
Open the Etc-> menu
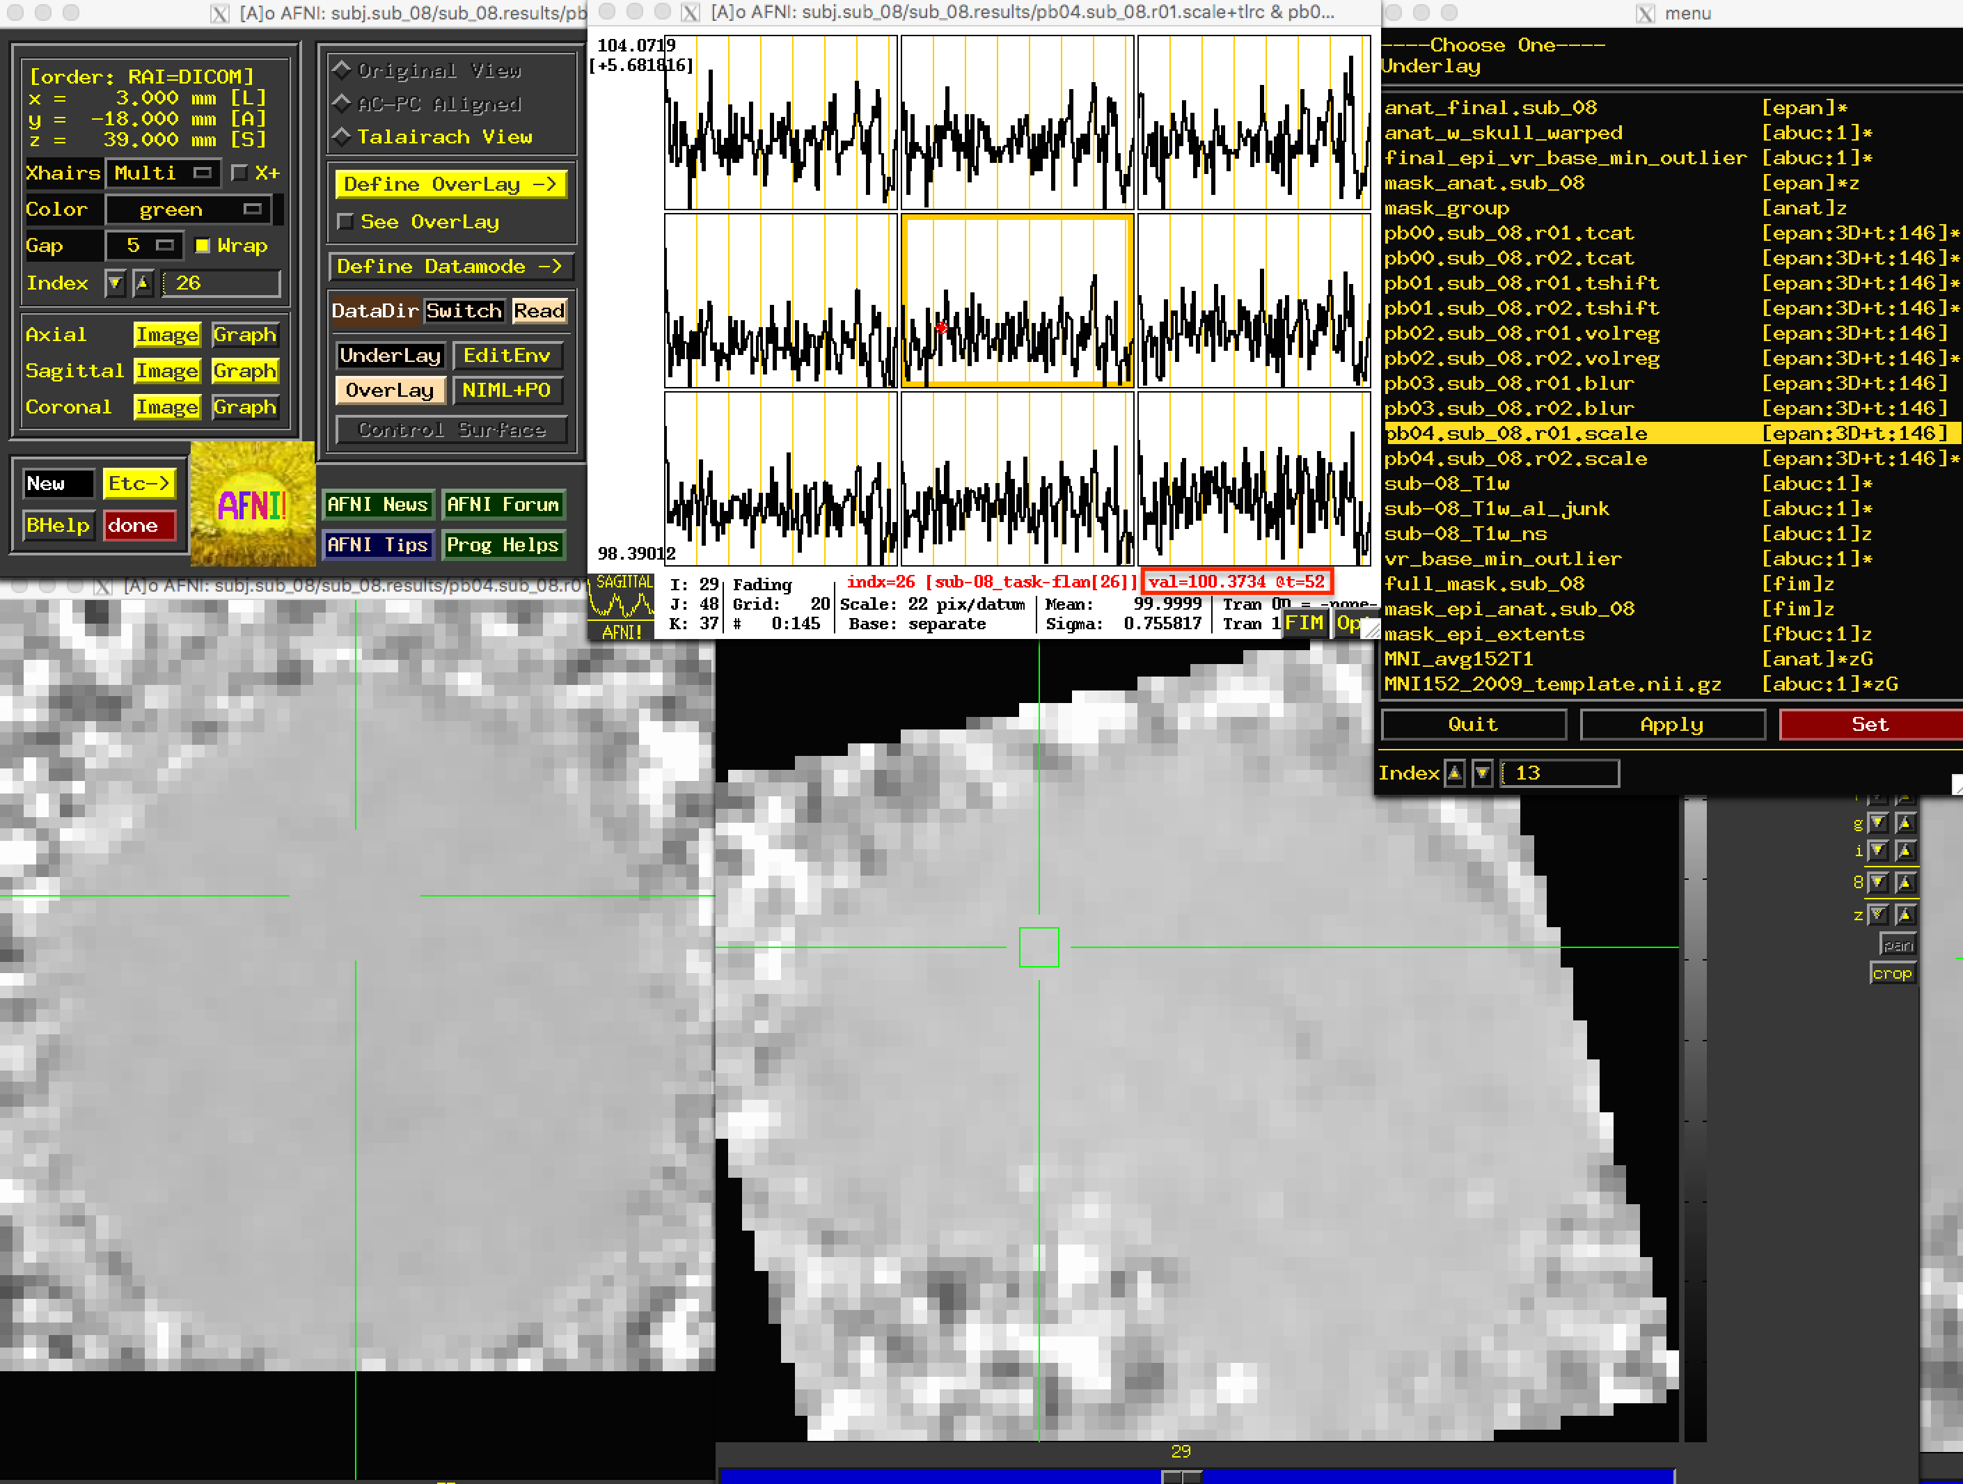click(139, 484)
